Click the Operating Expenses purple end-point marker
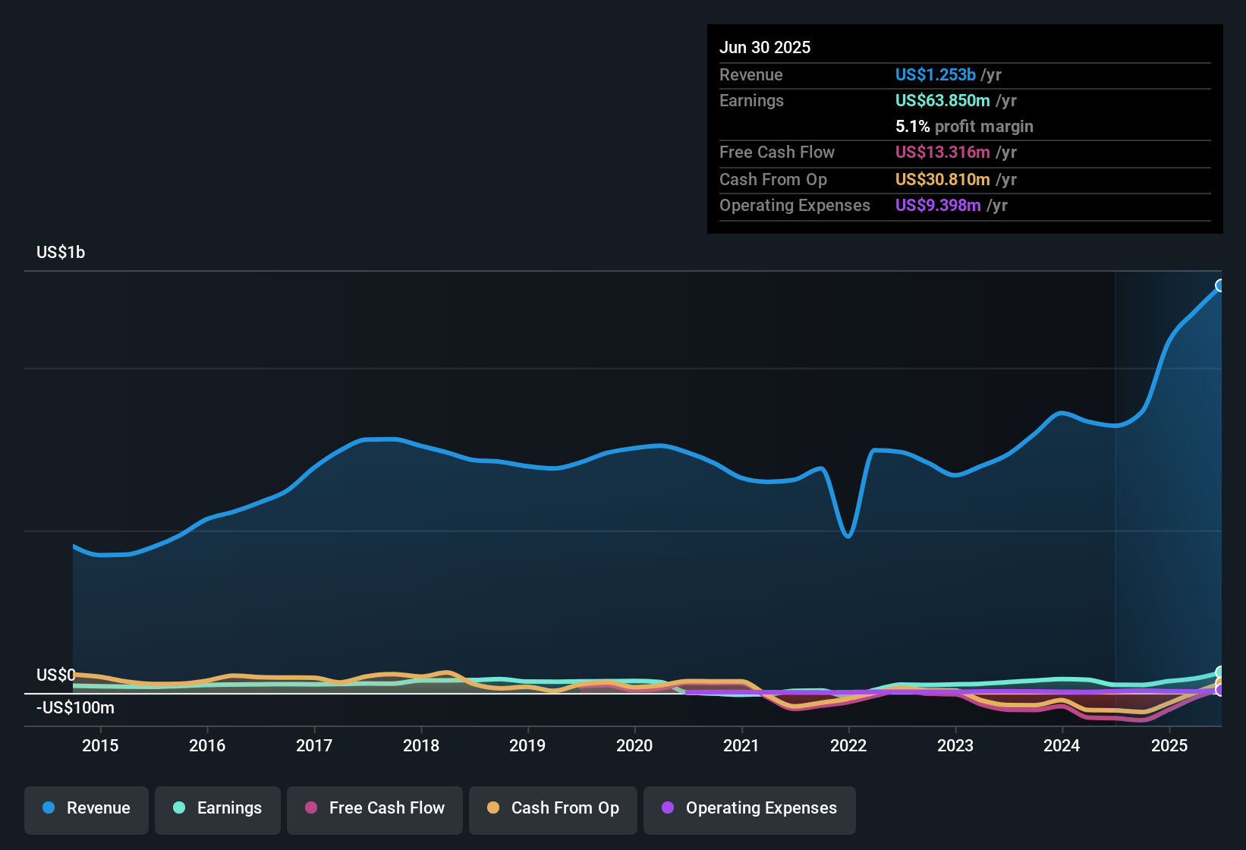This screenshot has width=1246, height=850. 1220,690
